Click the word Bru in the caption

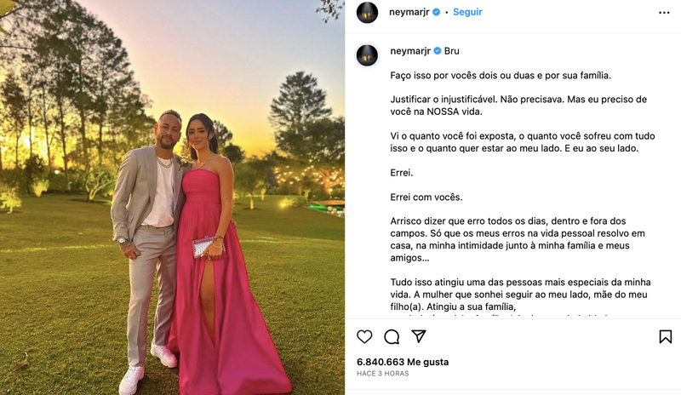[x=452, y=51]
